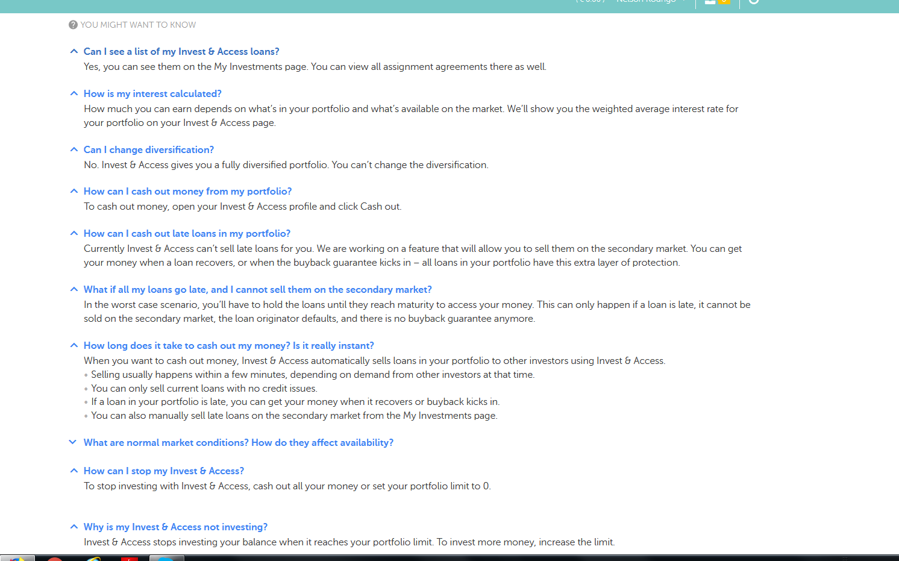Toggle 'What if all my loans go late' question
This screenshot has height=561, width=899.
click(257, 289)
